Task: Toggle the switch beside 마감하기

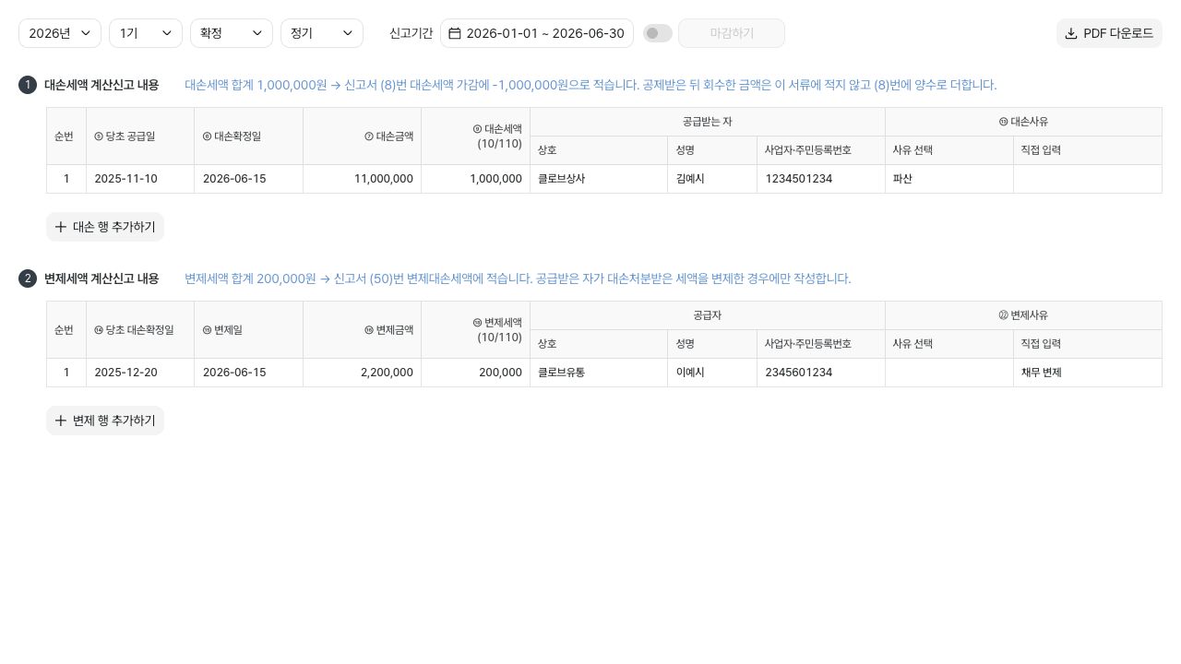Action: point(658,33)
